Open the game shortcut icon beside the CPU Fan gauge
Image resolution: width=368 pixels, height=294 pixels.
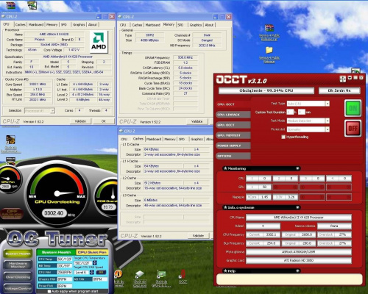pyautogui.click(x=10, y=140)
